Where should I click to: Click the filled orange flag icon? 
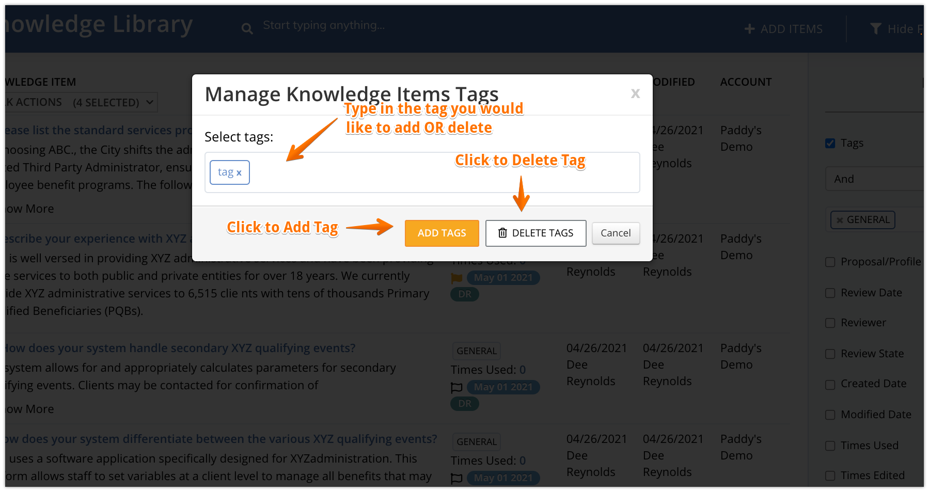456,278
